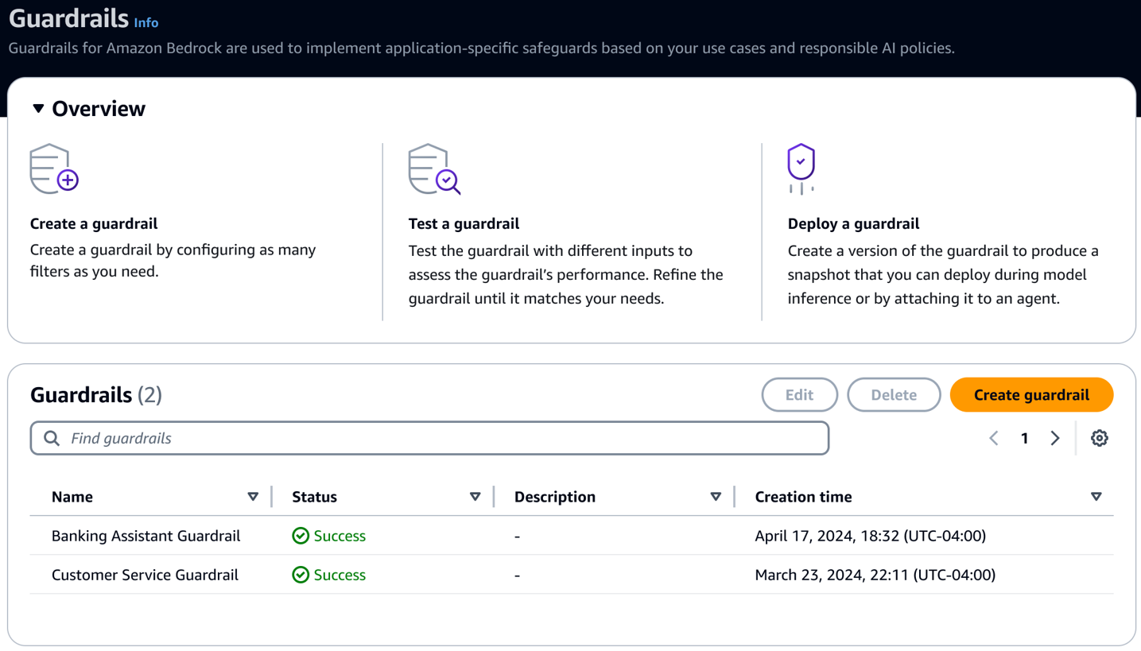Screen dimensions: 1141x651
Task: Click the Create a guardrail heading
Action: click(94, 223)
